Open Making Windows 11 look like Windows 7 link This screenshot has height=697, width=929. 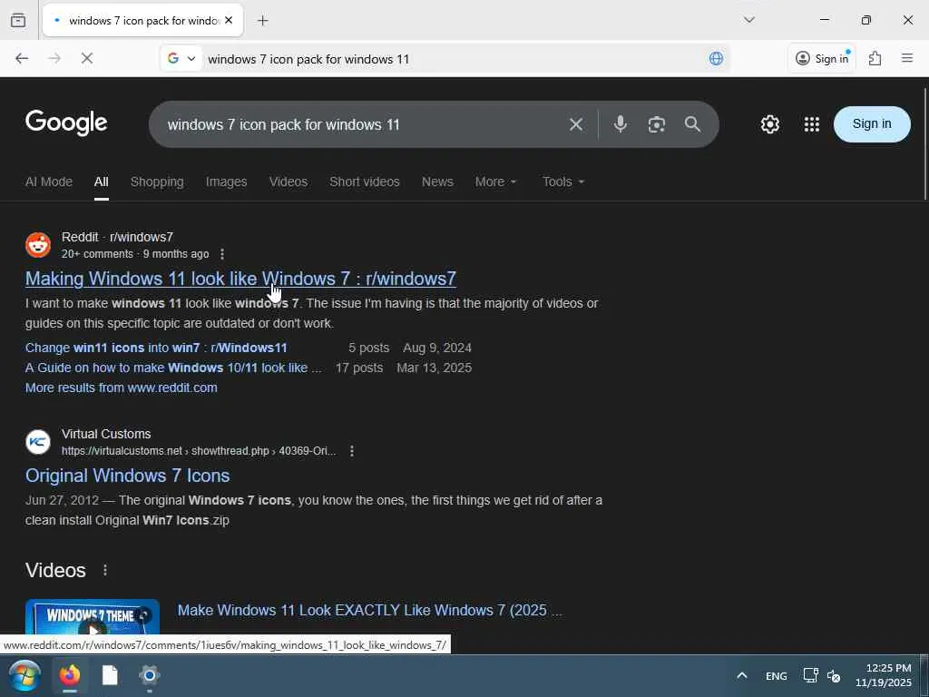[240, 279]
